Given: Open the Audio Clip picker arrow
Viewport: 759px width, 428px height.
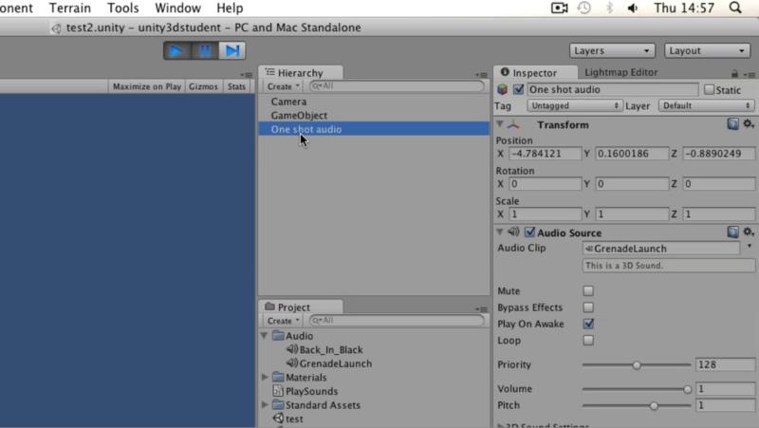Looking at the screenshot, I should coord(750,247).
